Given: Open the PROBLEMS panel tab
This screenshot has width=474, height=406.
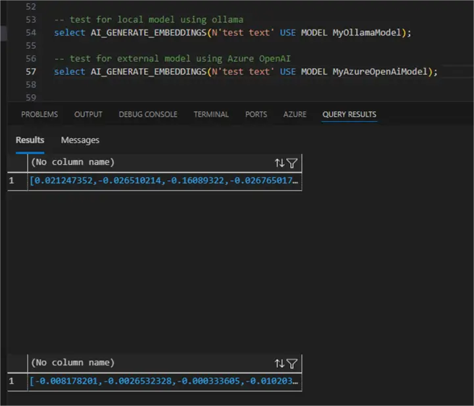Looking at the screenshot, I should tap(39, 114).
